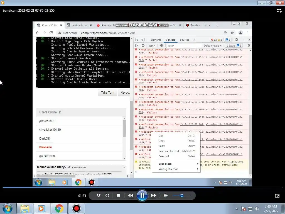
Task: Reload the page in the recorded Chrome
Action: 51,33
